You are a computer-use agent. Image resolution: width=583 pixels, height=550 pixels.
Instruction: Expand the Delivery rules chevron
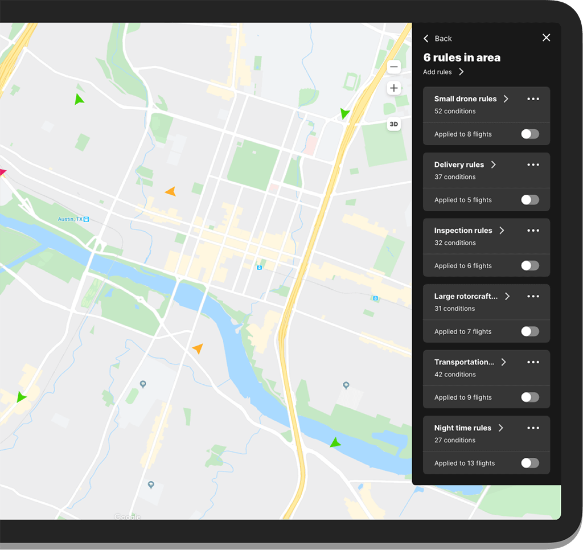(494, 165)
